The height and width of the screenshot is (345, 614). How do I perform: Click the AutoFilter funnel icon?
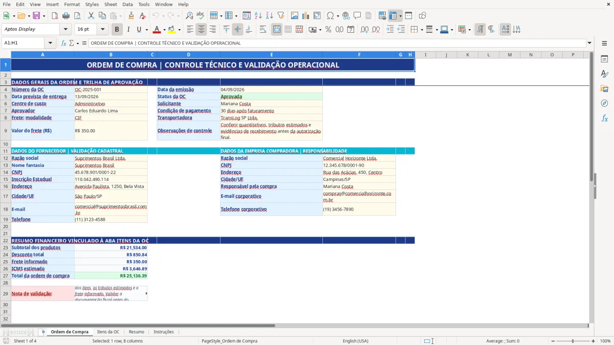click(281, 16)
